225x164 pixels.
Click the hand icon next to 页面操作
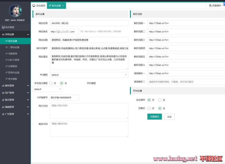[x=210, y=5]
